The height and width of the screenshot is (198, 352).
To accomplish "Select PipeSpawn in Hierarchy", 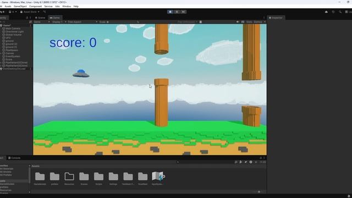I will (12, 50).
